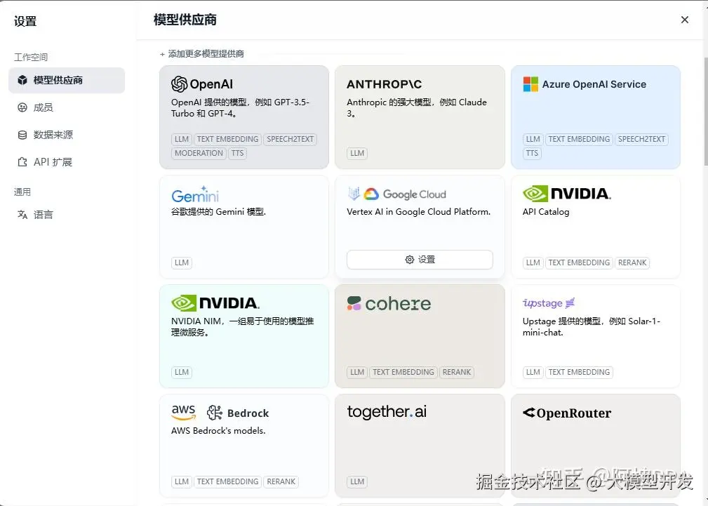Open the API 扩展 section
Viewport: 708px width, 506px height.
tap(67, 161)
